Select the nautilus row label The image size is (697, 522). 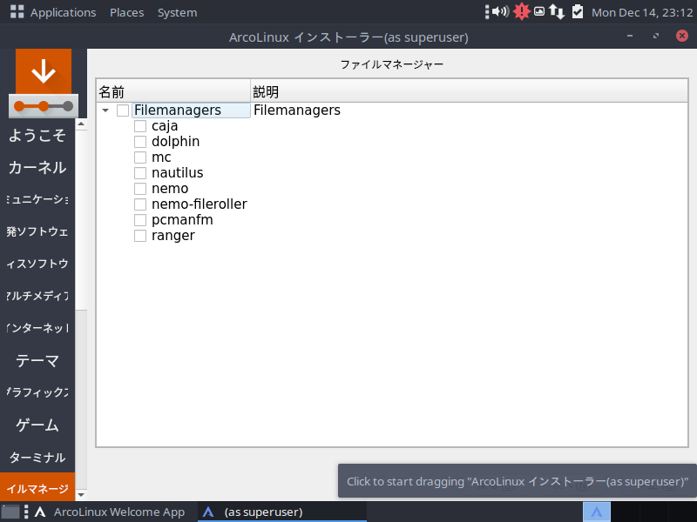pyautogui.click(x=177, y=172)
